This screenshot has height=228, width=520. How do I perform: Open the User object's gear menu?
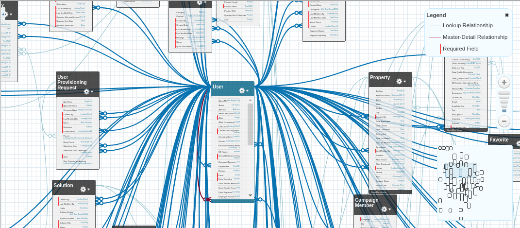[243, 90]
